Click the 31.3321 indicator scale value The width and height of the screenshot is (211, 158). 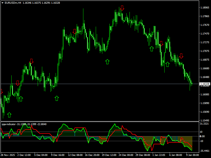click(x=204, y=124)
